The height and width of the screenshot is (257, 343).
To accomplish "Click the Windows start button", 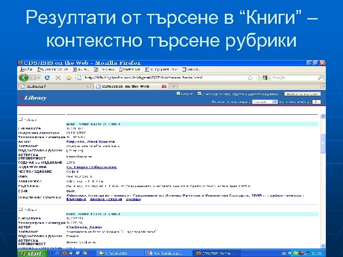I will point(32,253).
